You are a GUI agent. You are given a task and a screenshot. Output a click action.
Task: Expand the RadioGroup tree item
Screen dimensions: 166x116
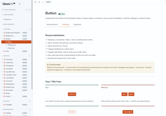3,87
